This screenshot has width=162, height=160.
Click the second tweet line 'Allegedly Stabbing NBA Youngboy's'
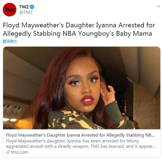58,34
